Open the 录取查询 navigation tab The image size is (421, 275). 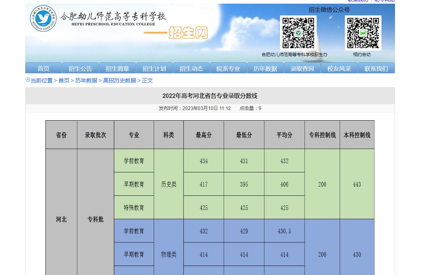tap(302, 68)
